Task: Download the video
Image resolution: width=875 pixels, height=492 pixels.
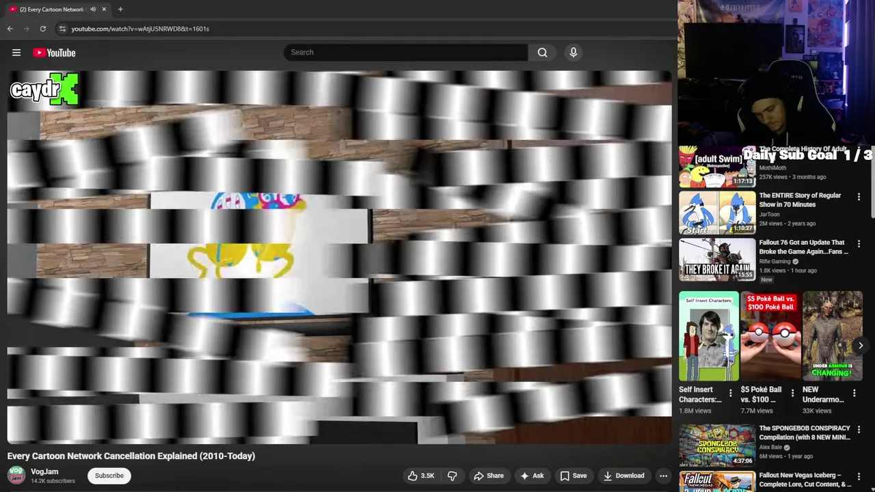Action: (x=623, y=476)
